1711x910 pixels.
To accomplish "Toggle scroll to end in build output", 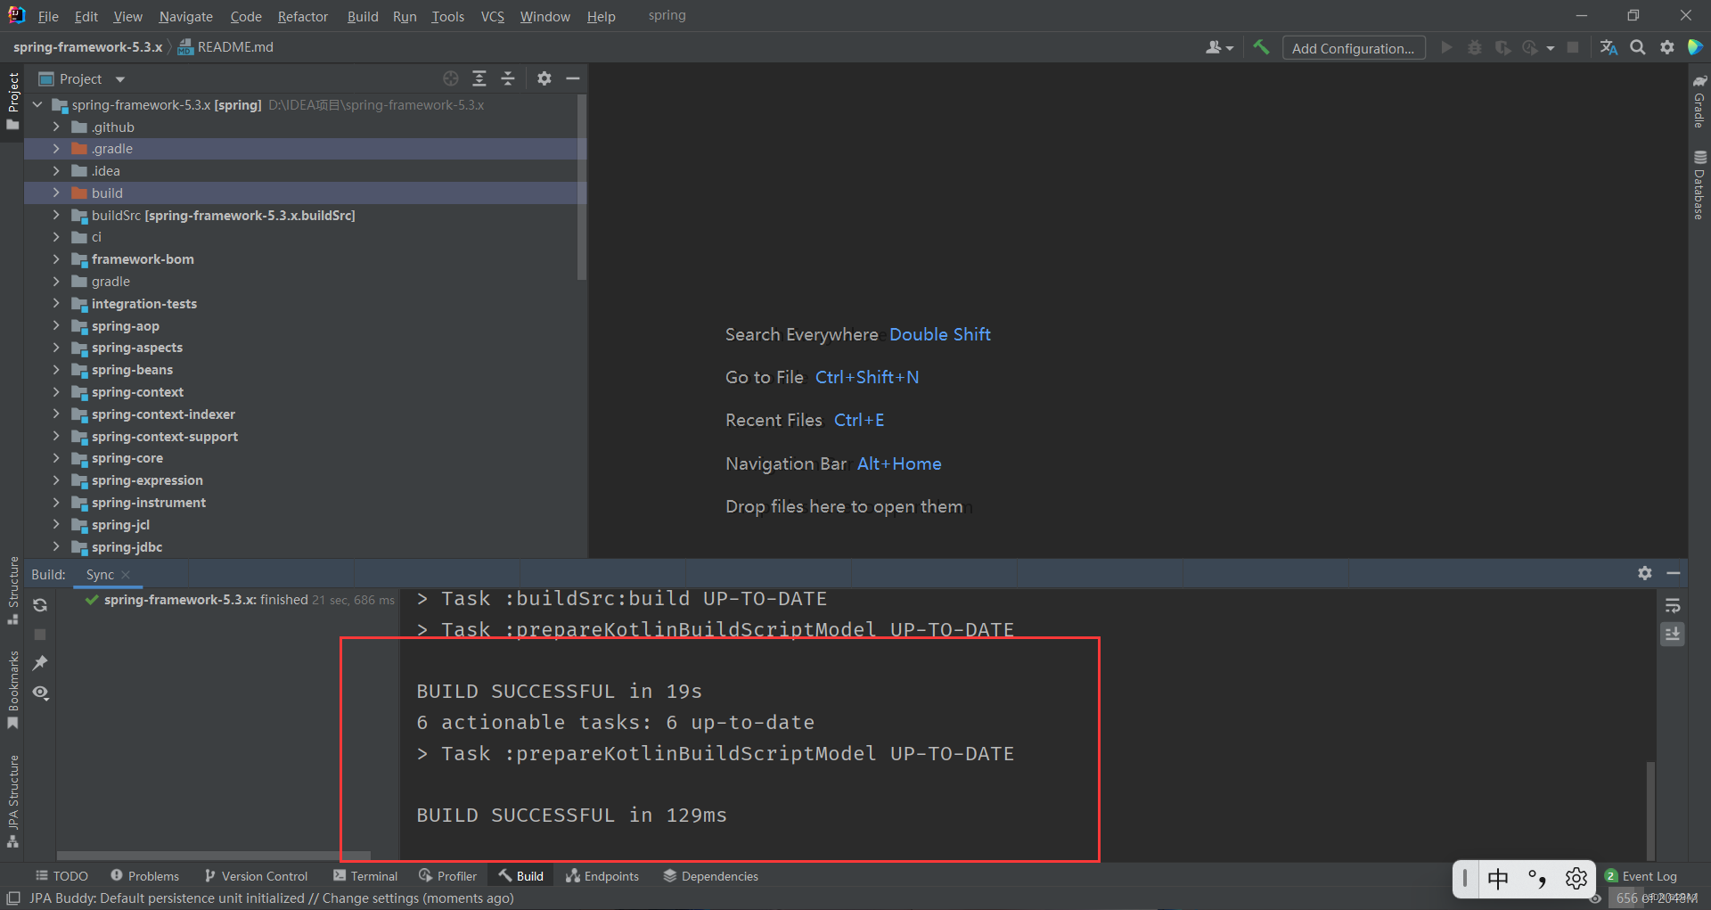I will [x=1673, y=634].
